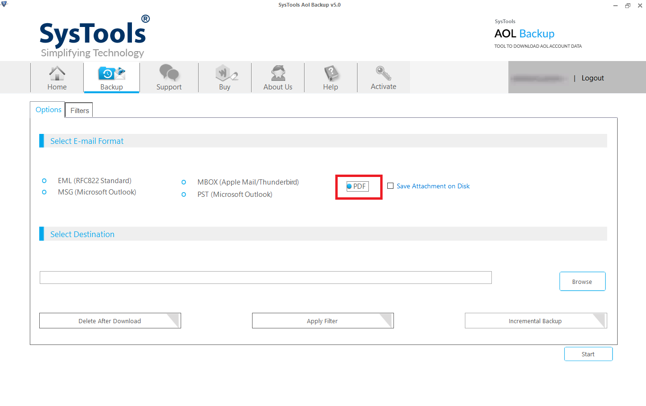Click the Select Destination heading
Screen dimensions: 646x406
point(82,234)
